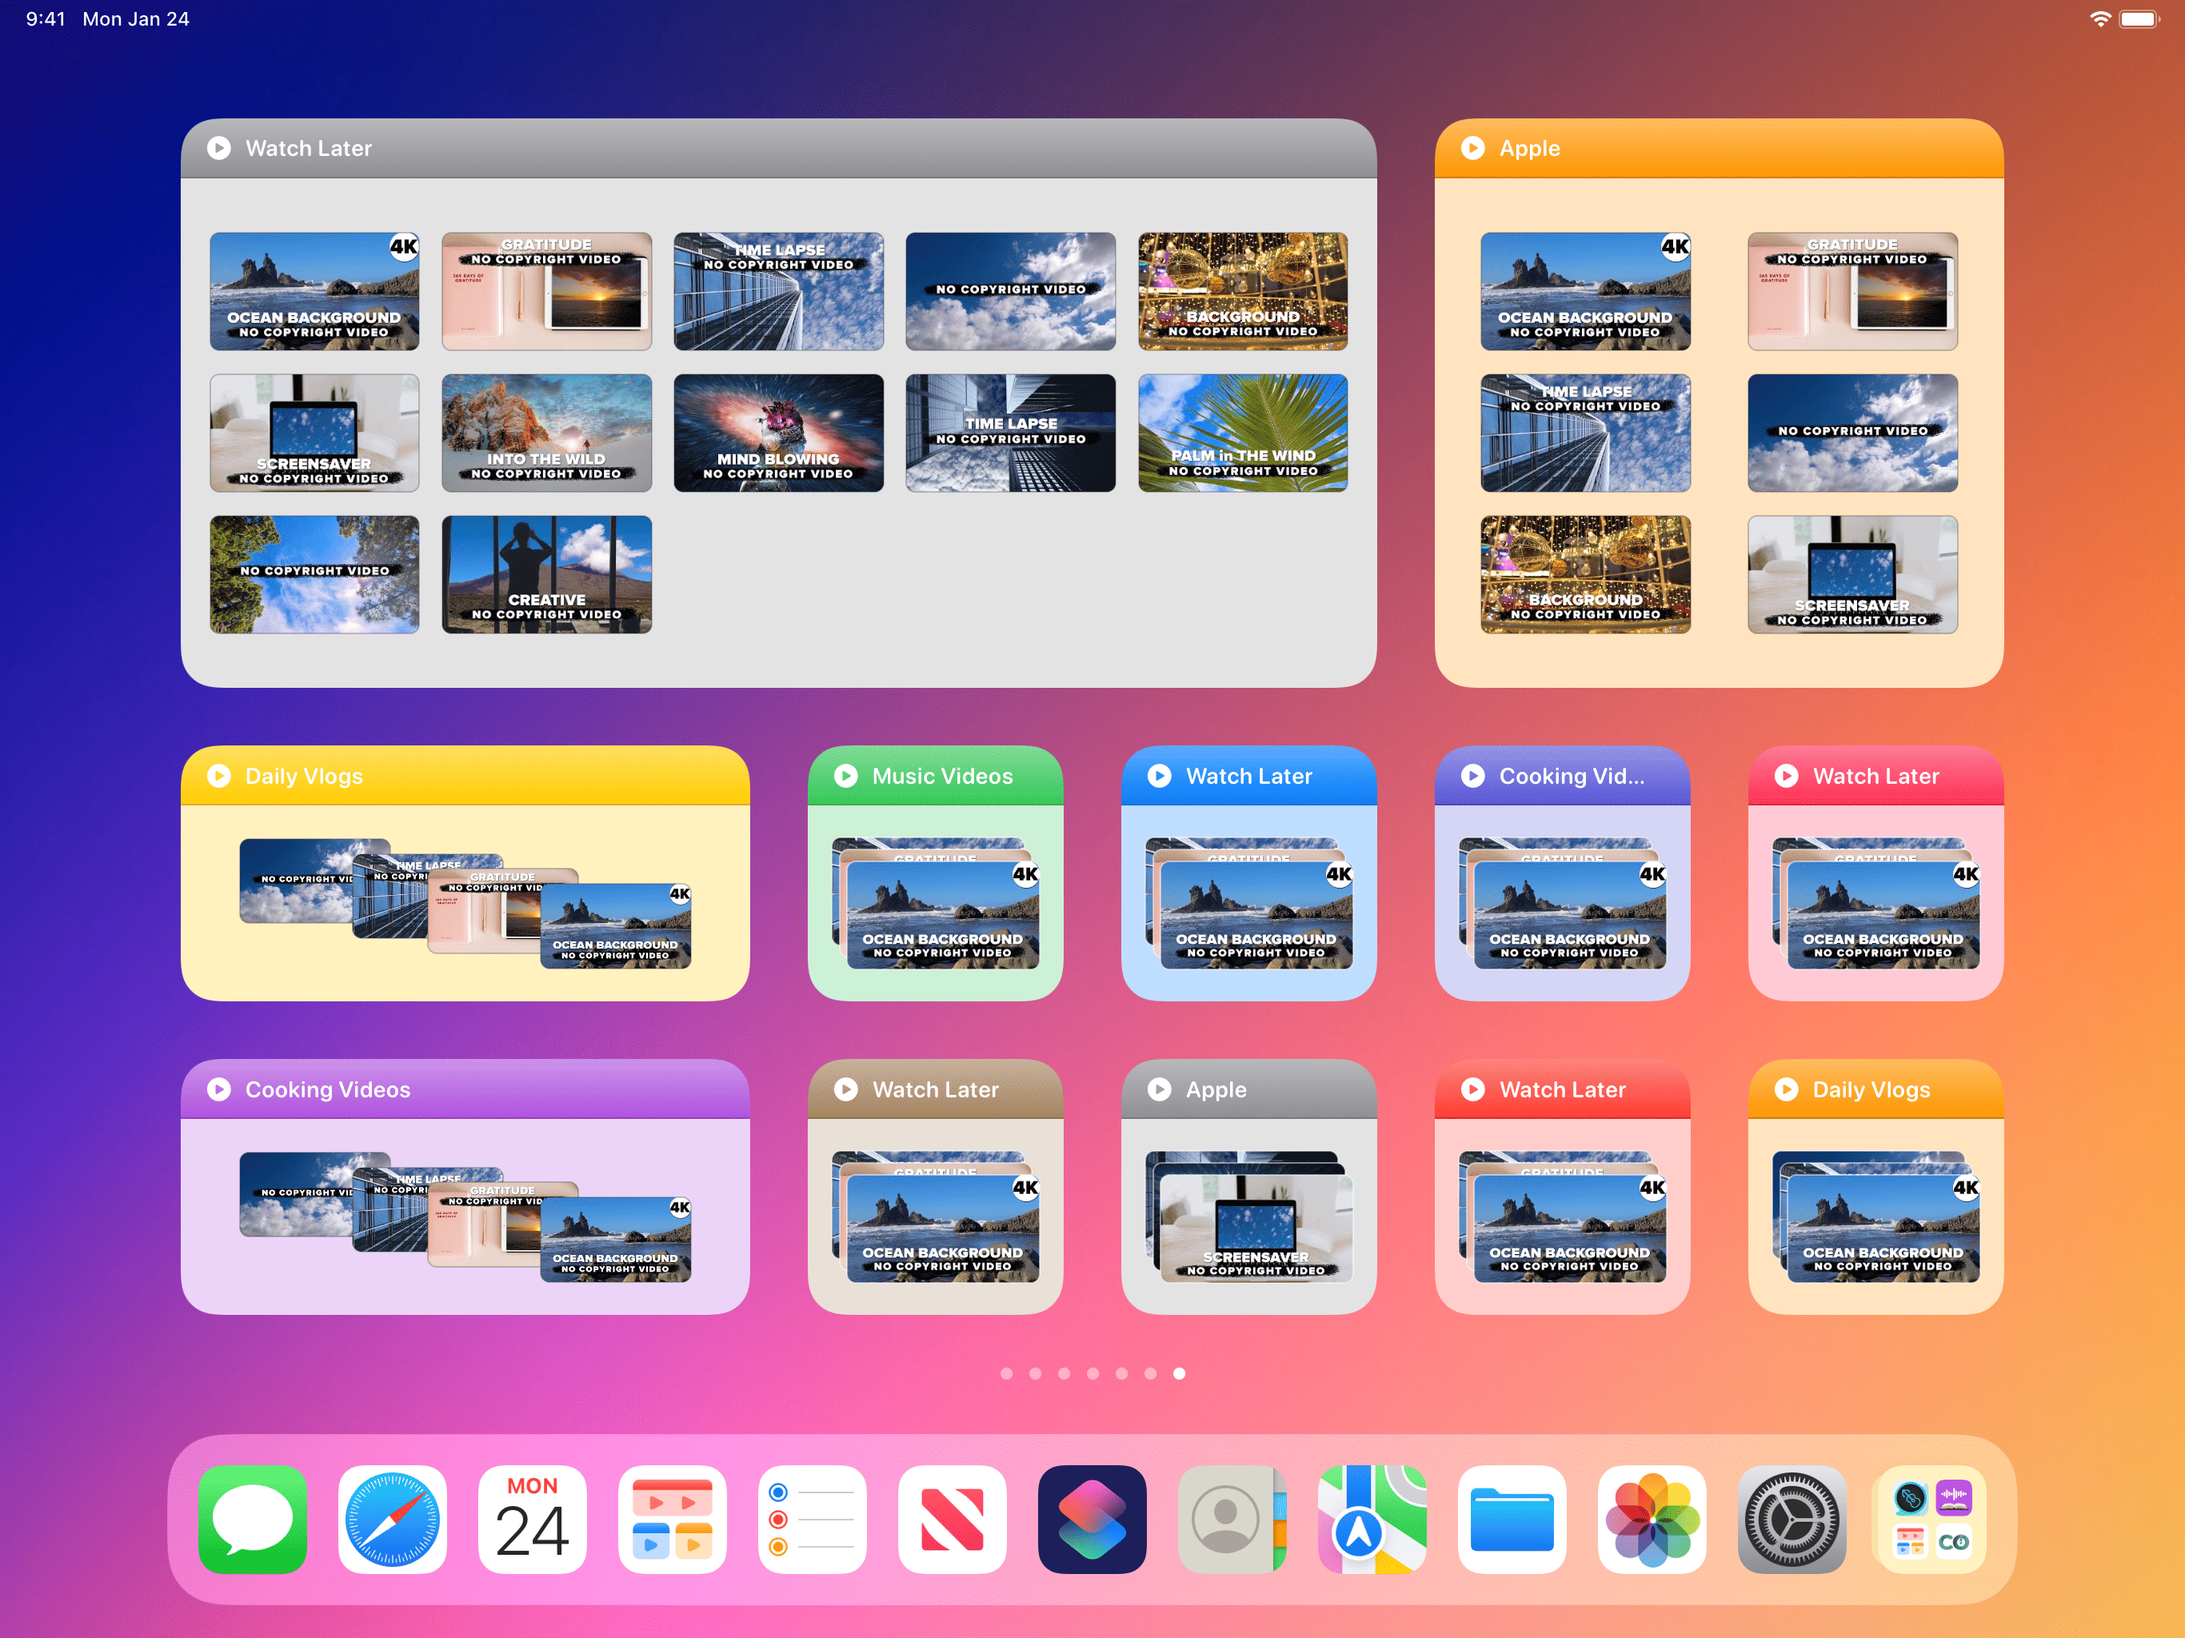Open the Calendar app showing MON 24
Image resolution: width=2185 pixels, height=1638 pixels.
[533, 1519]
